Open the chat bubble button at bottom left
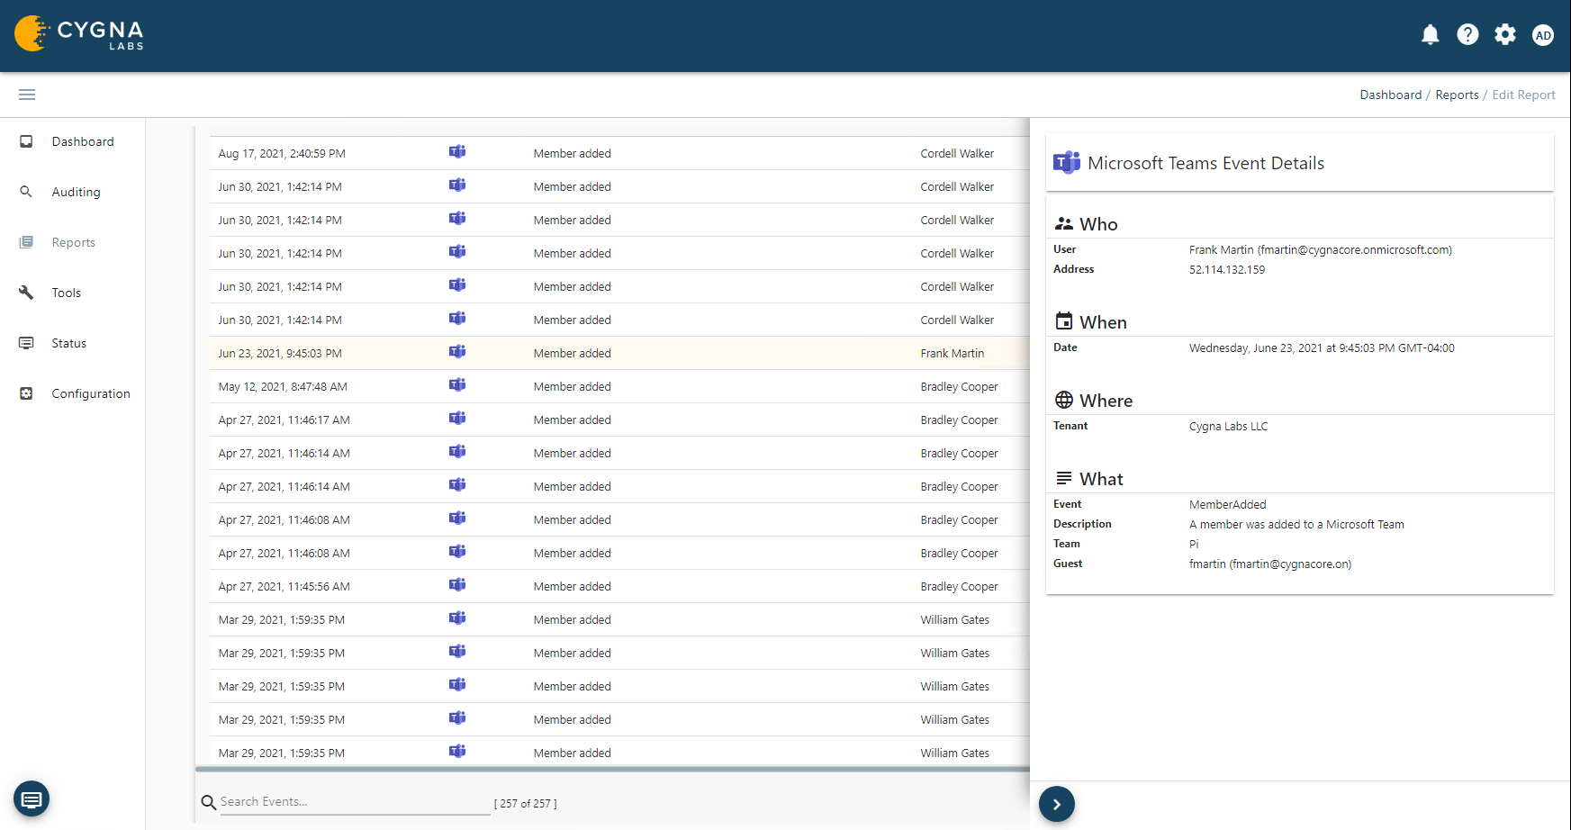This screenshot has width=1571, height=830. [x=32, y=798]
